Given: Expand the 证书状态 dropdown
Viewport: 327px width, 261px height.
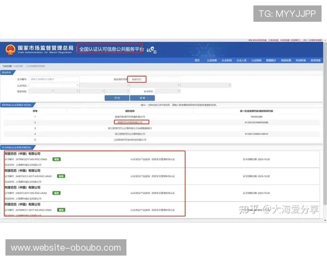Looking at the screenshot, I should pos(168,91).
